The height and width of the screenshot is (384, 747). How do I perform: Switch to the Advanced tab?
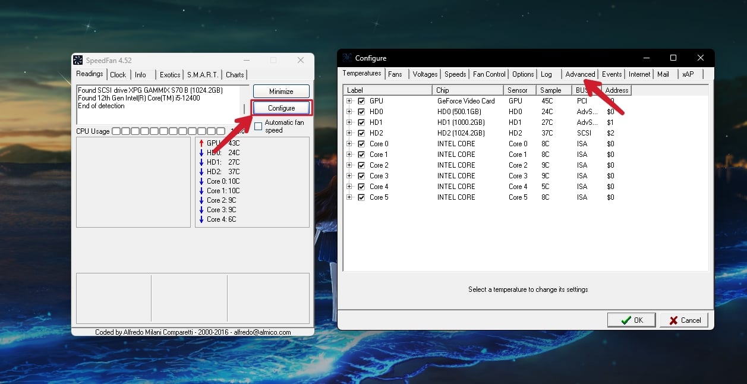(x=580, y=74)
